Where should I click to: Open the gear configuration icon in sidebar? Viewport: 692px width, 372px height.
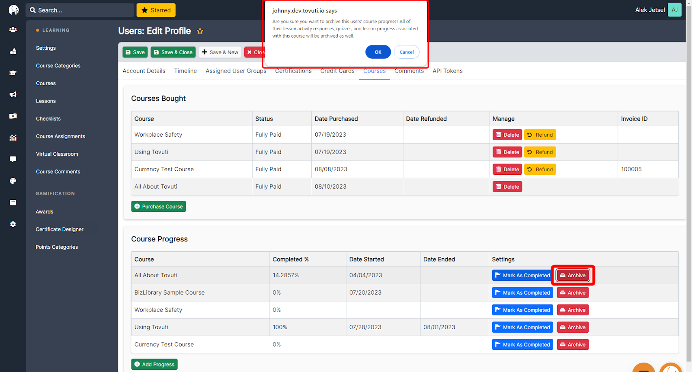(13, 224)
